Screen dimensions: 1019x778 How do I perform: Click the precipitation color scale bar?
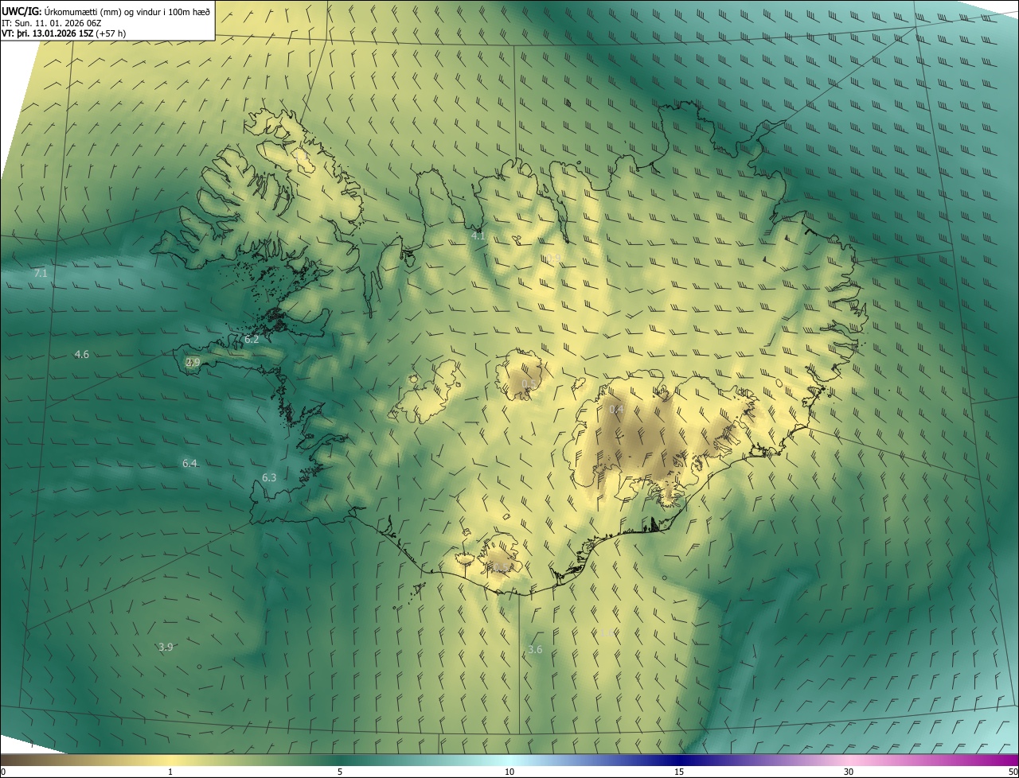pos(509,760)
